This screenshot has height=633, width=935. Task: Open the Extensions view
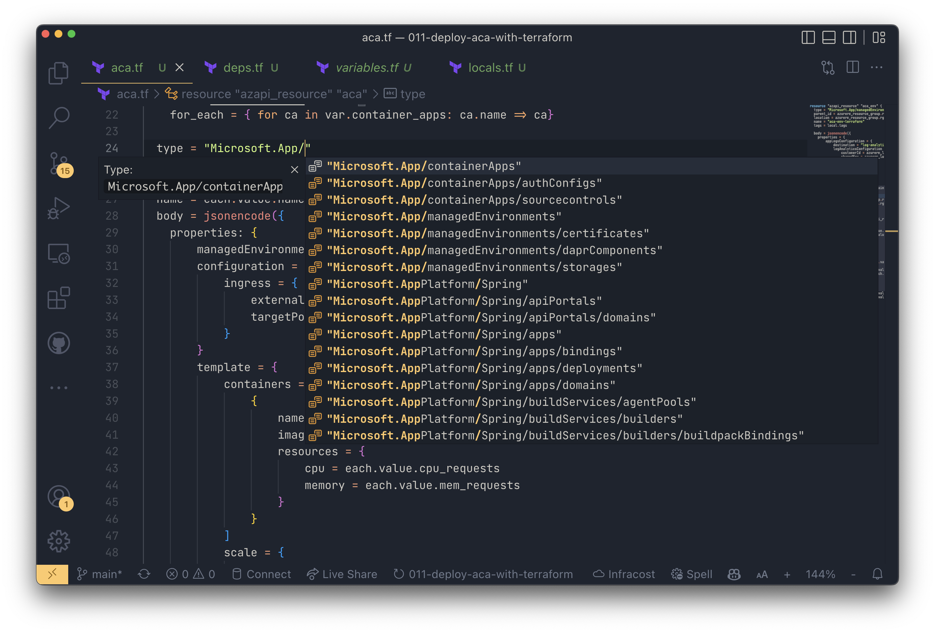point(59,298)
